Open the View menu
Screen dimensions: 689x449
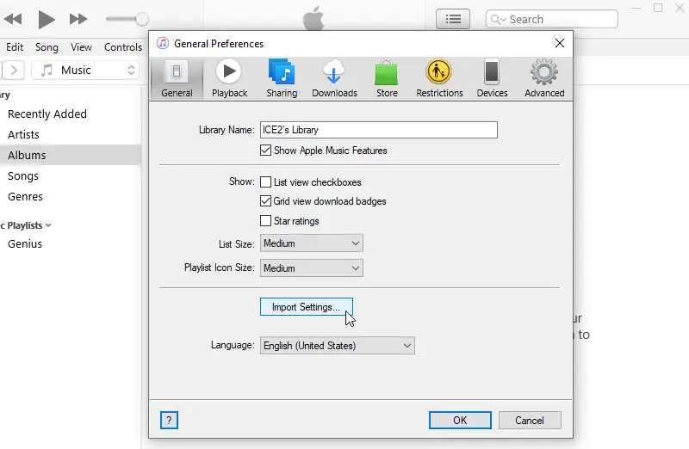(81, 47)
